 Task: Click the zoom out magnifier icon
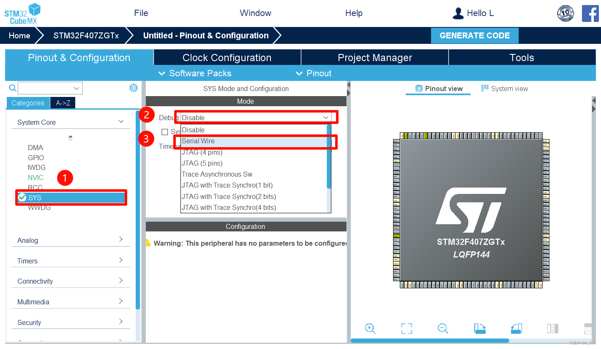tap(443, 328)
